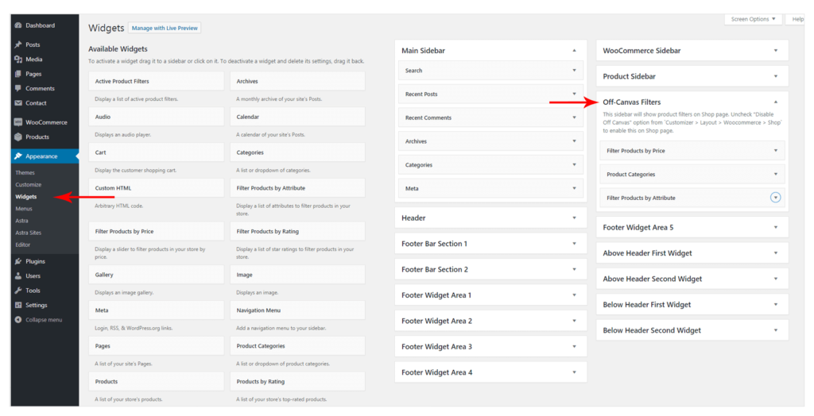
Task: Select the Gallery available widget
Action: [x=157, y=275]
